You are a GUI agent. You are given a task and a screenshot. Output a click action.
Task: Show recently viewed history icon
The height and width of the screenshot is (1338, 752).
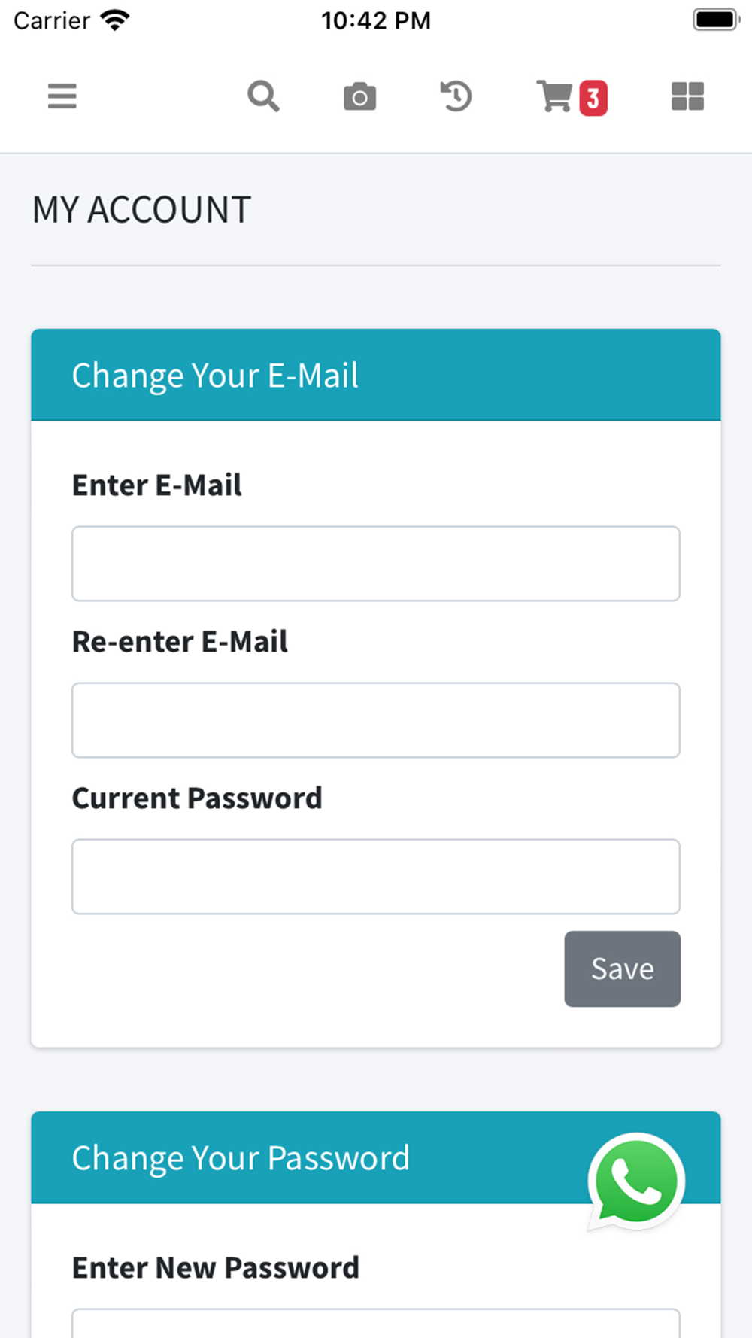pyautogui.click(x=456, y=96)
